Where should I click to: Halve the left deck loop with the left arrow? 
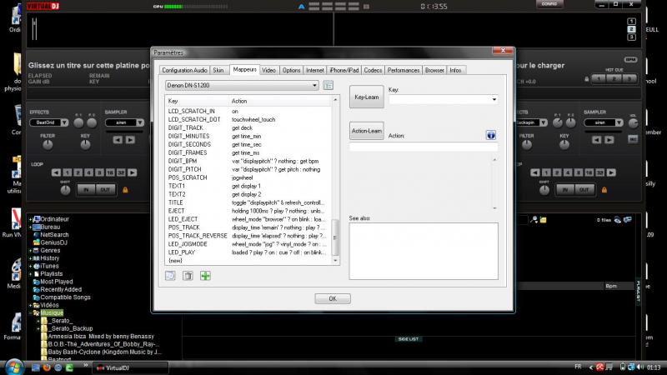[56, 172]
